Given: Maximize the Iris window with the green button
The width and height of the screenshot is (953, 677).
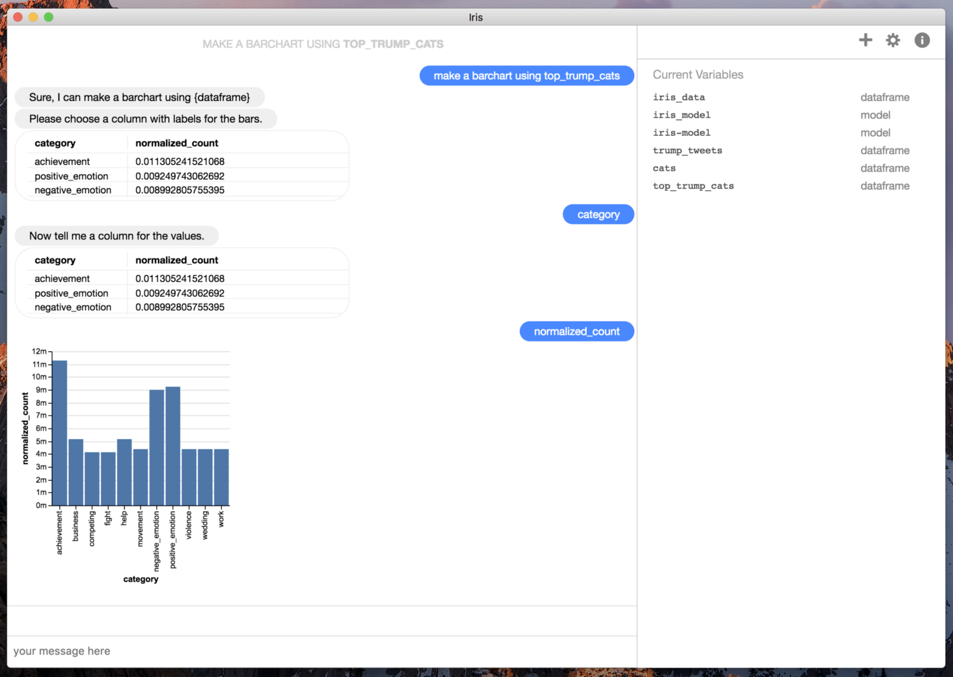Looking at the screenshot, I should 49,17.
